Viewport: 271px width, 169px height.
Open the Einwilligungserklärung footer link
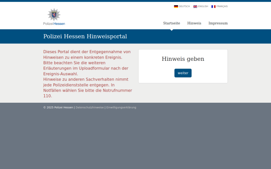(x=121, y=107)
